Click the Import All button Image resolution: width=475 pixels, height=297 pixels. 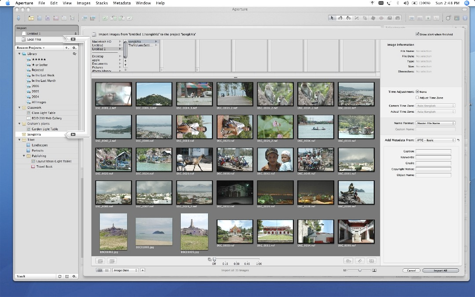click(440, 271)
